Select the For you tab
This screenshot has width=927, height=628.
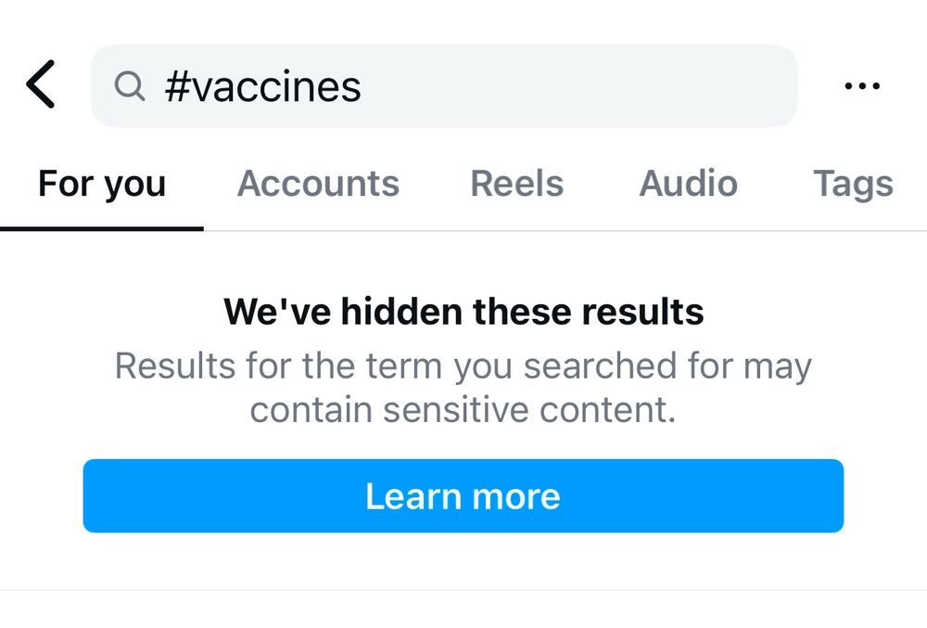click(x=102, y=184)
